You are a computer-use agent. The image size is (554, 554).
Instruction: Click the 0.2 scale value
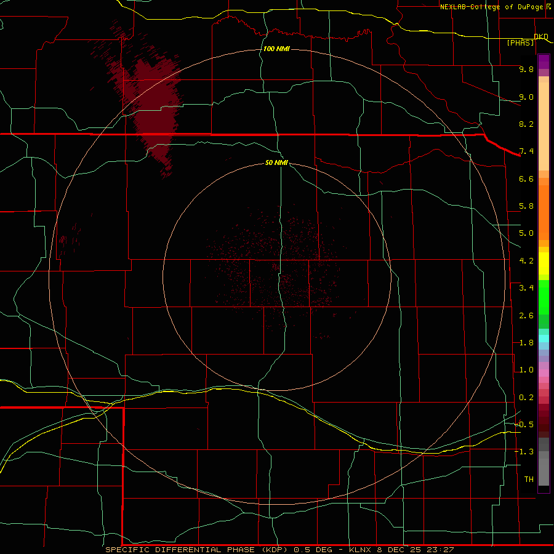[526, 398]
